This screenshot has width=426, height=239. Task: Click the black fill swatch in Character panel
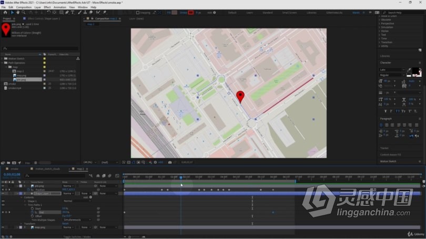[415, 71]
